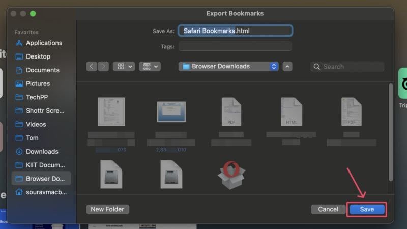
Task: Click the Tripadvisor icon behind the dialog
Action: pyautogui.click(x=402, y=83)
